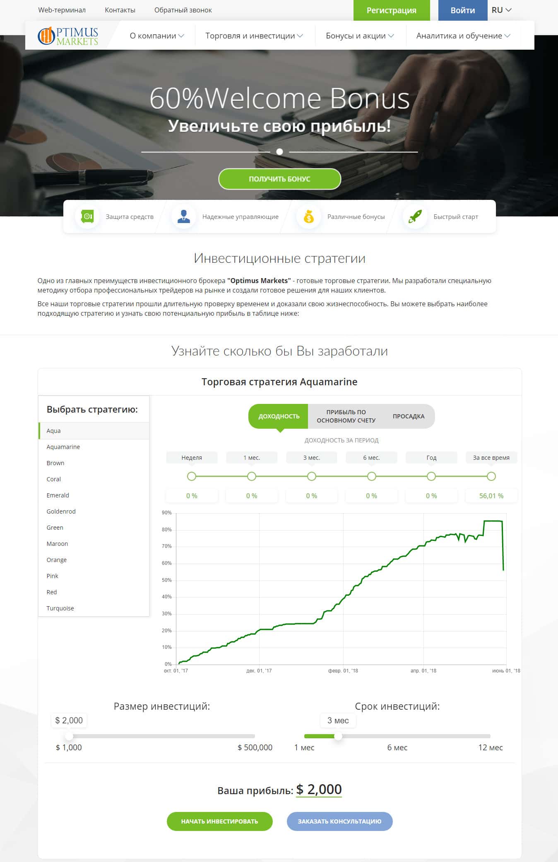The height and width of the screenshot is (862, 558).
Task: Click the Optimus Markets logo
Action: pyautogui.click(x=68, y=36)
